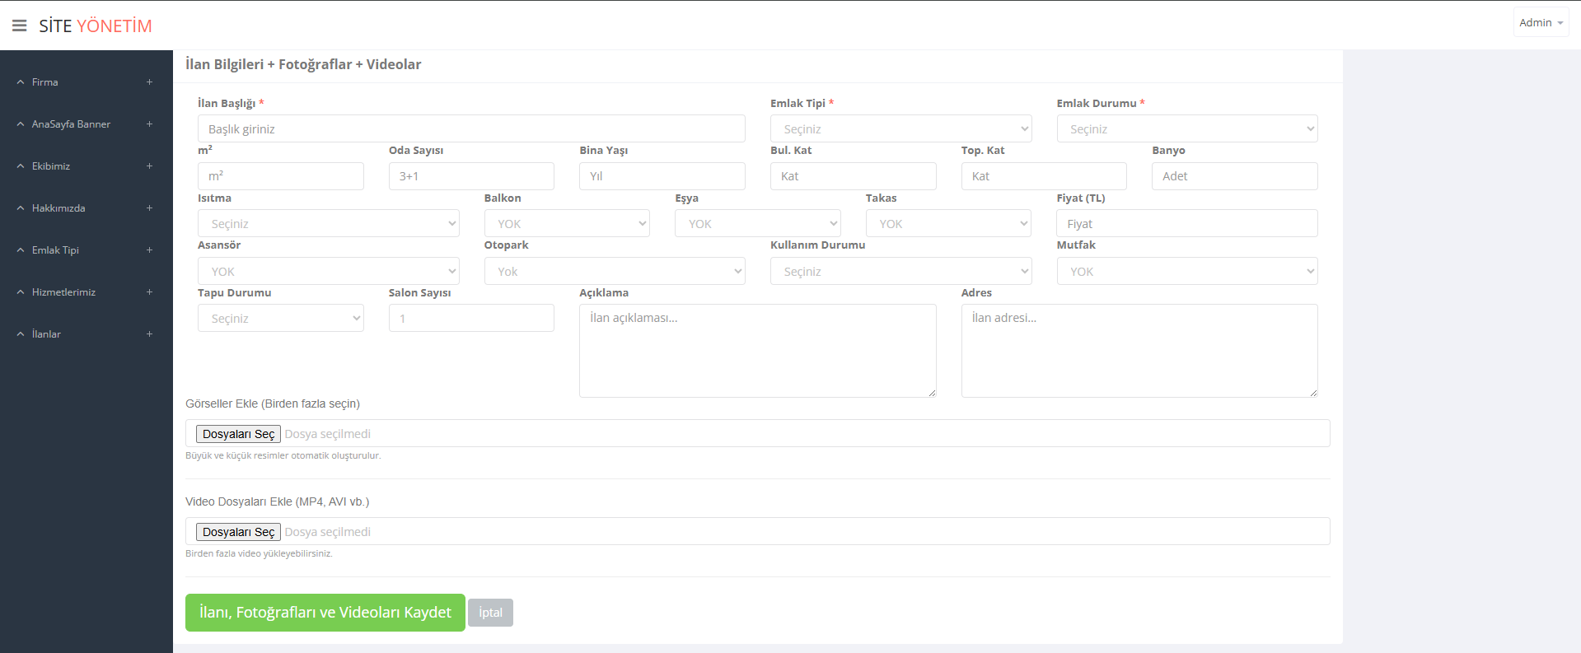The image size is (1581, 653).
Task: Click the plus icon next to Firma
Action: pos(149,82)
